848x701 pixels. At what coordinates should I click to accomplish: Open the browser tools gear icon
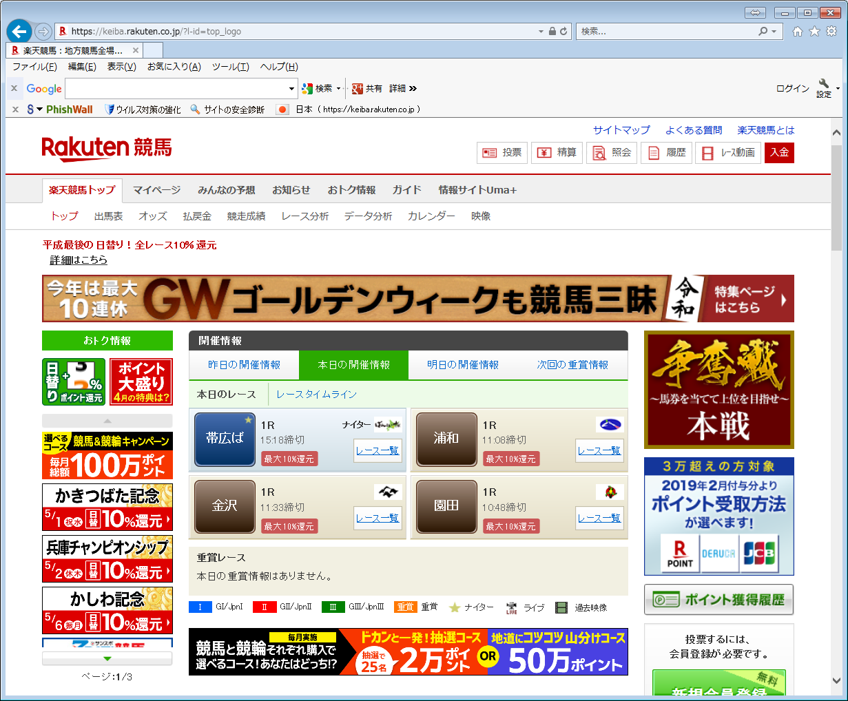pyautogui.click(x=831, y=32)
